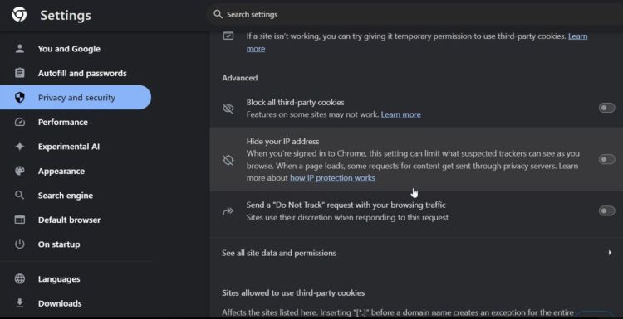Click the Do Not Track arrow icon

[x=228, y=211]
